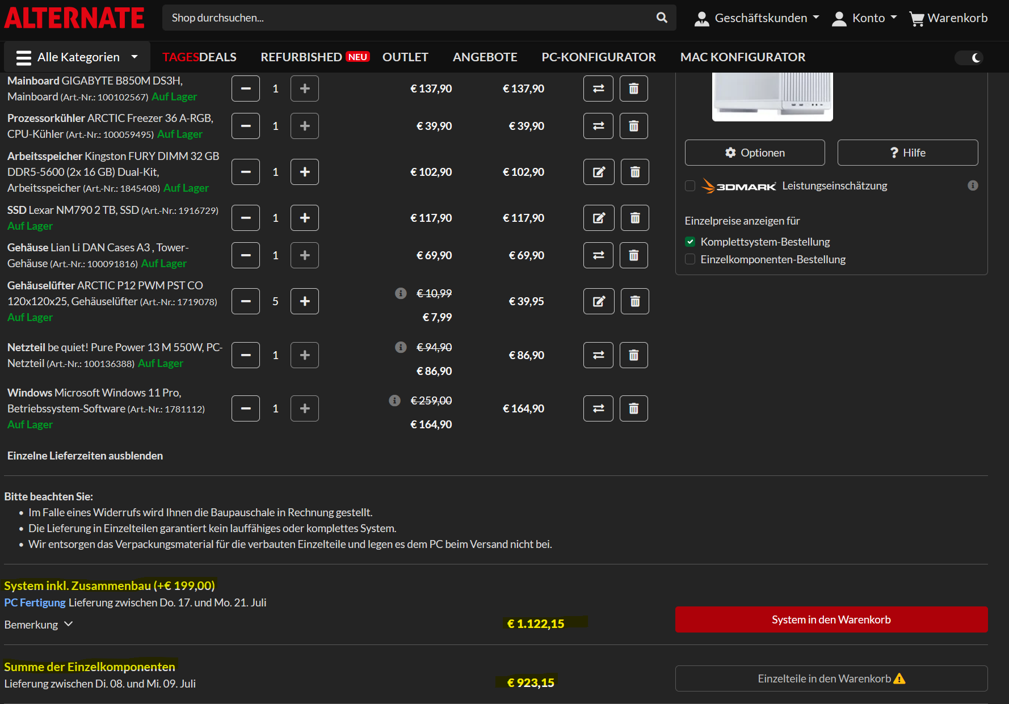This screenshot has height=704, width=1009.
Task: Increase Lexar NM790 SSD quantity
Action: (x=305, y=218)
